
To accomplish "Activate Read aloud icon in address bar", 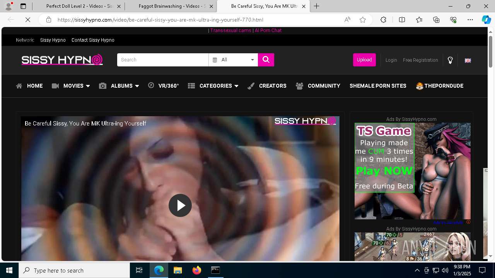I will 347,20.
